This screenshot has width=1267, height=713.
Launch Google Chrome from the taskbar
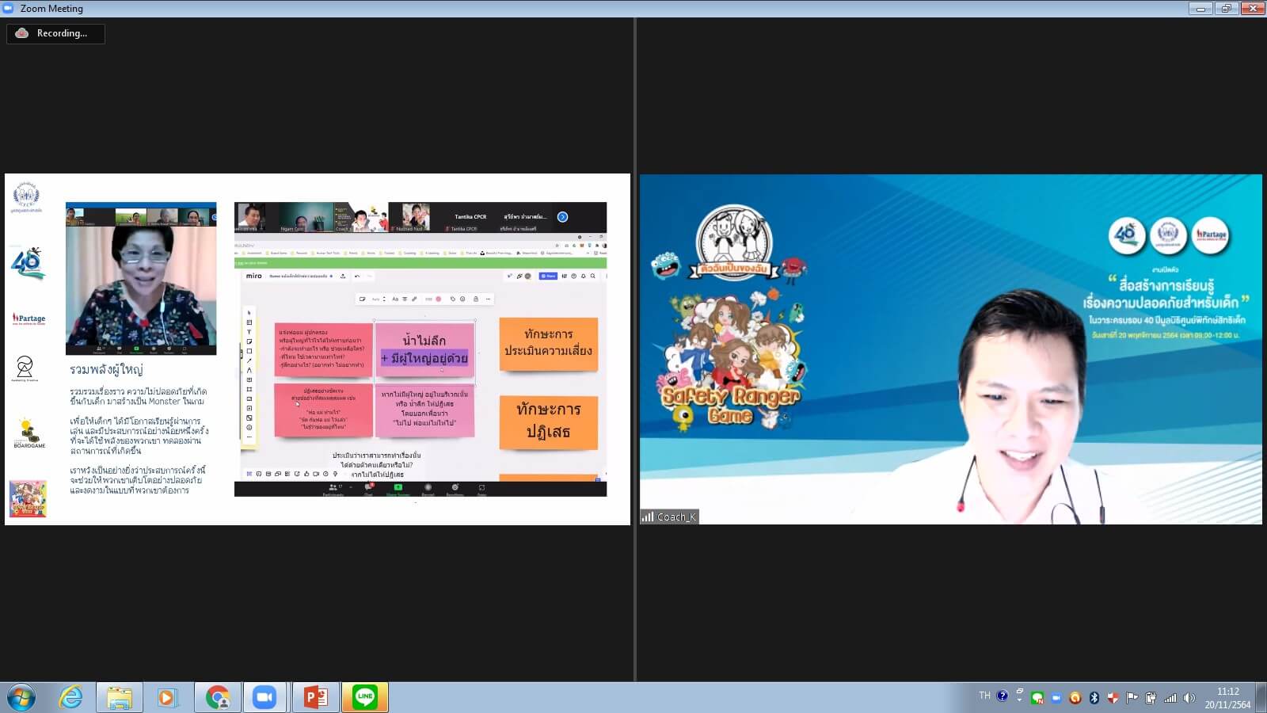point(217,697)
